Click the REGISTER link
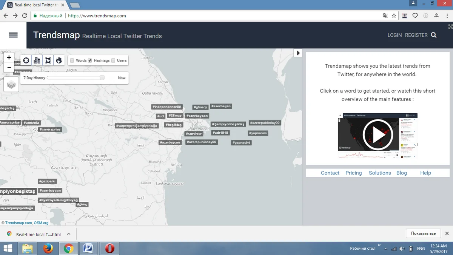 416,35
